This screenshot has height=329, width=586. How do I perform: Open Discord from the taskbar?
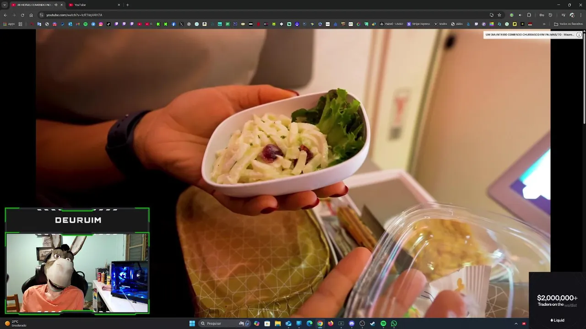pos(352,324)
